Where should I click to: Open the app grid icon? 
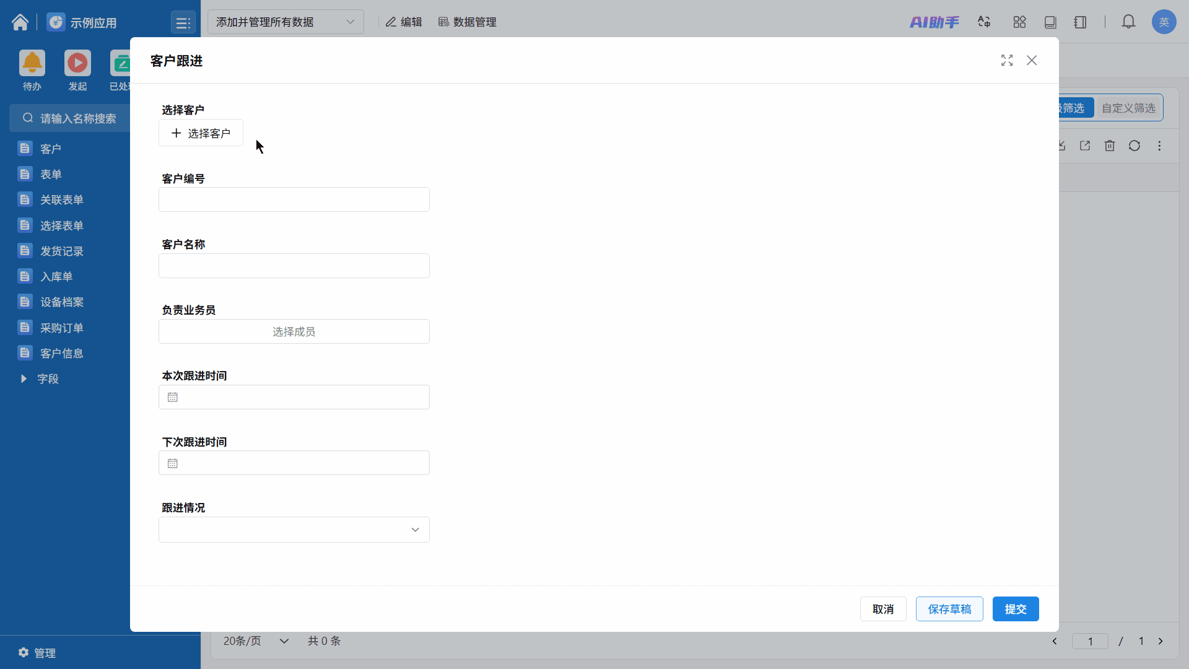click(x=1019, y=22)
